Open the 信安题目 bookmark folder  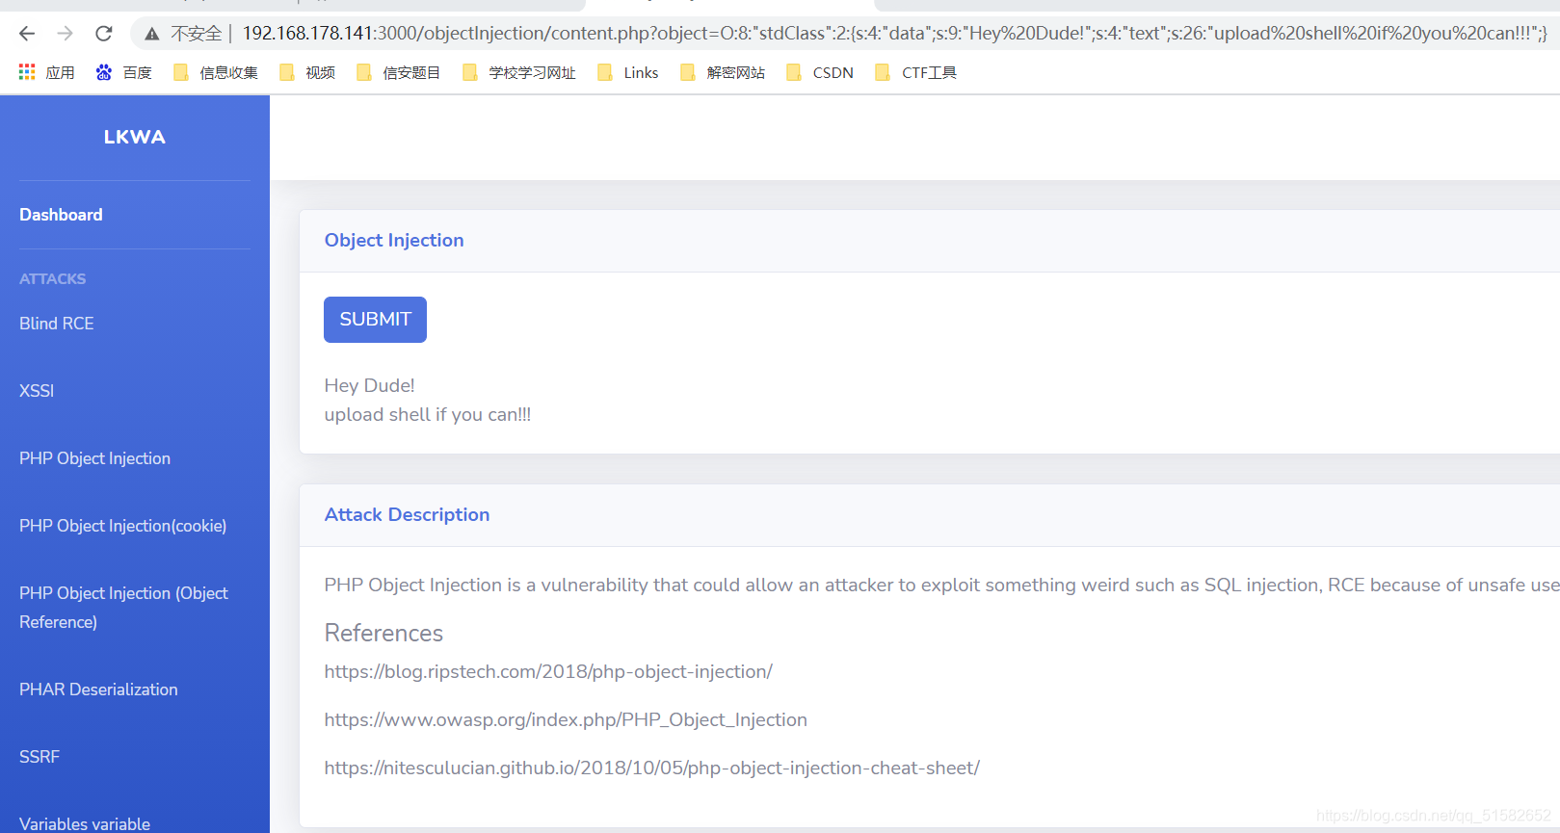click(399, 72)
